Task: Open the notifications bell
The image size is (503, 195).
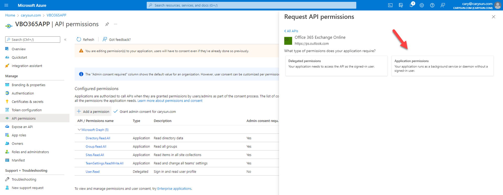Action: (x=411, y=5)
